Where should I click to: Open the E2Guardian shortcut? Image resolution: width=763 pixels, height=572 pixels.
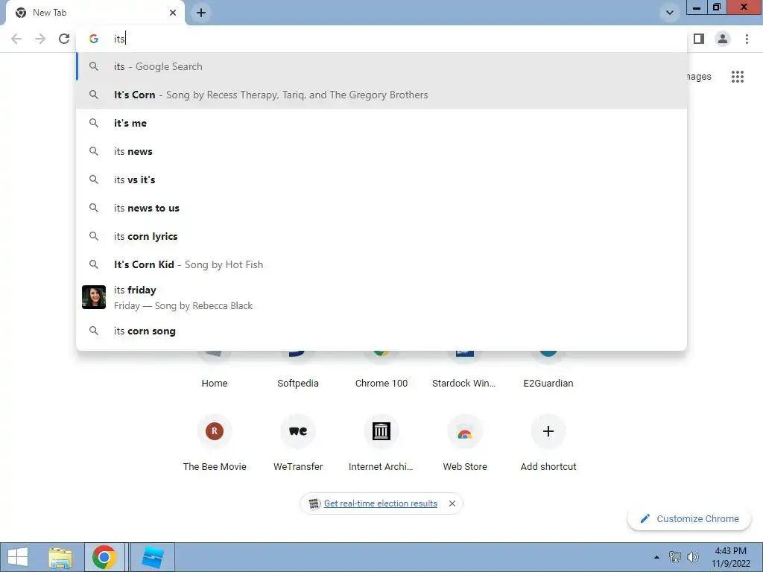click(548, 384)
